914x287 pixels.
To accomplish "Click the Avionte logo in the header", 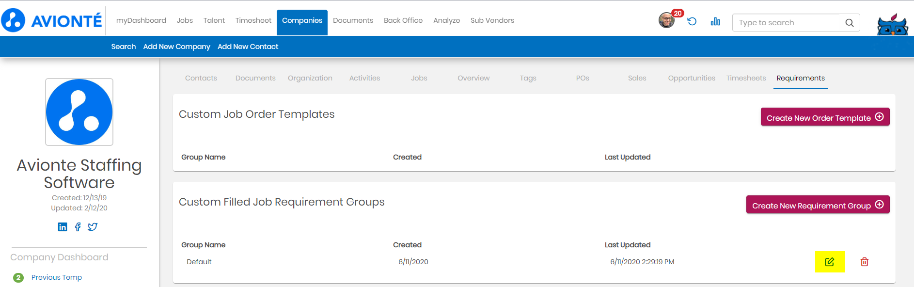I will 52,20.
